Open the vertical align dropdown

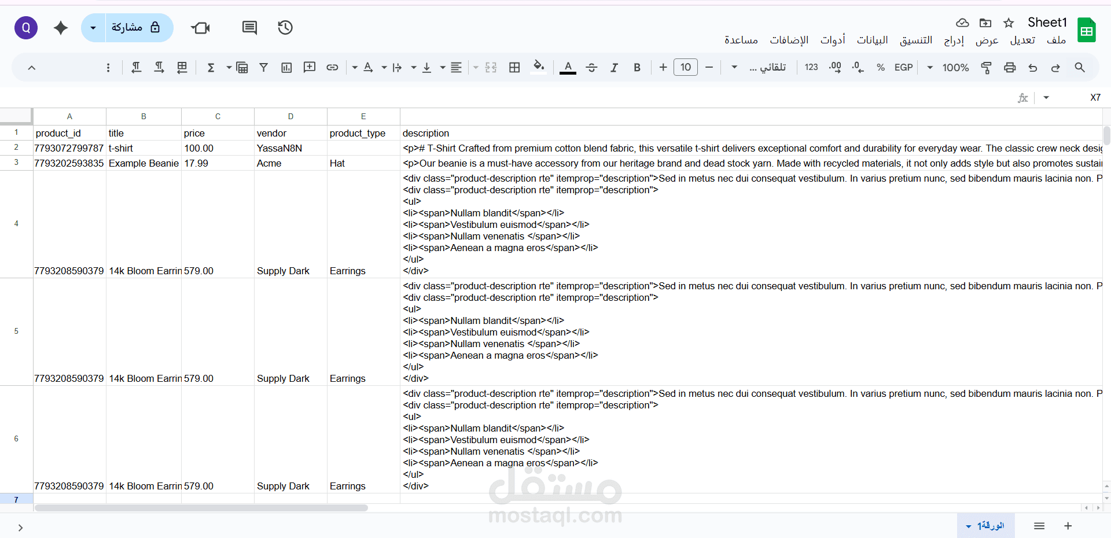tap(421, 68)
